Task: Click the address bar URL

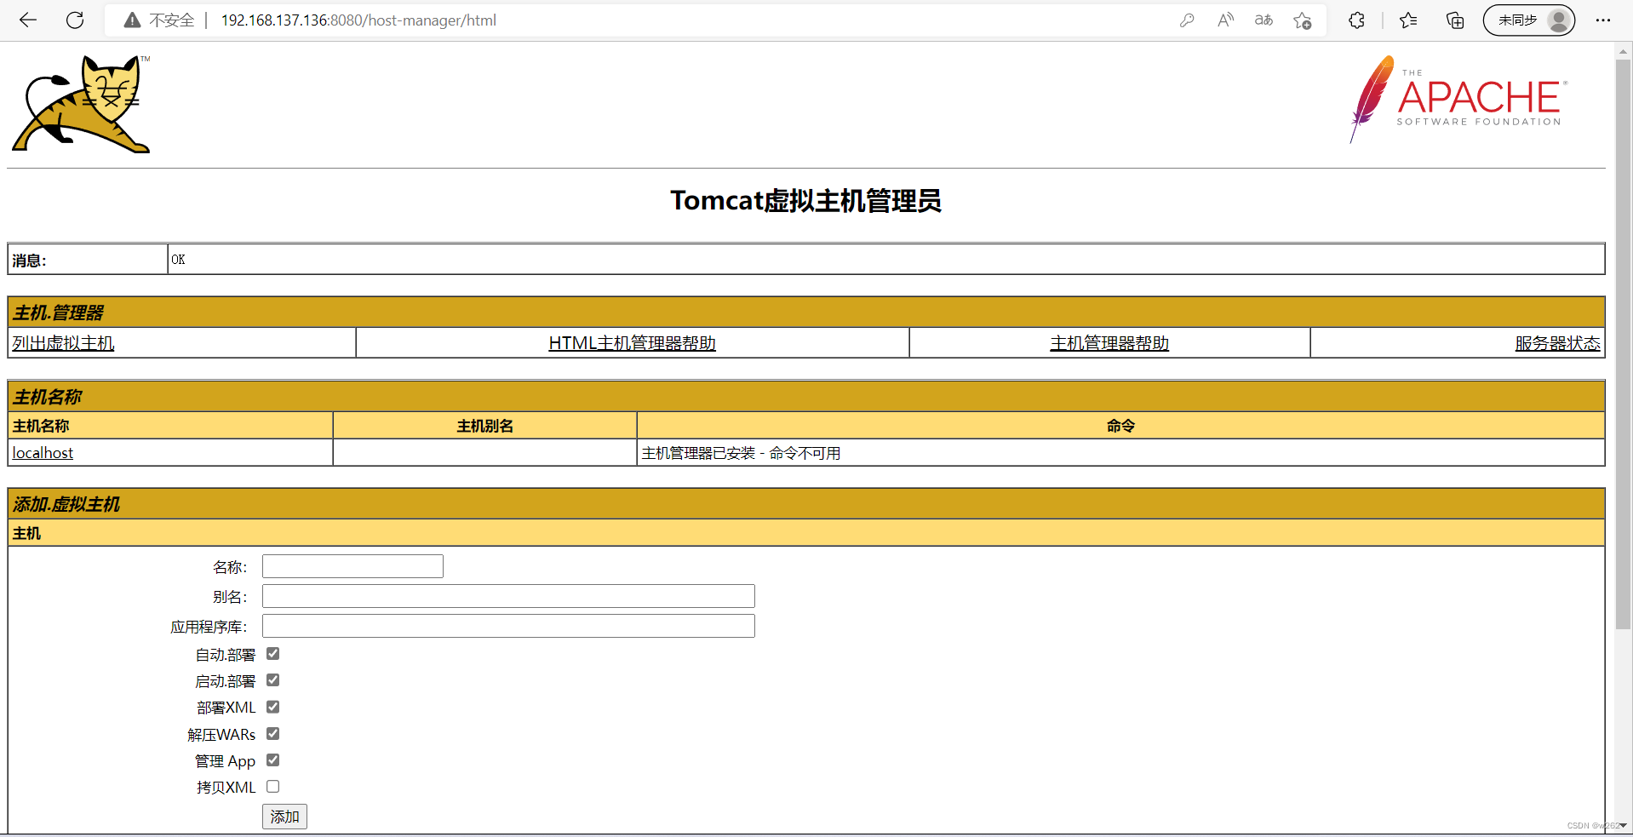Action: click(358, 20)
